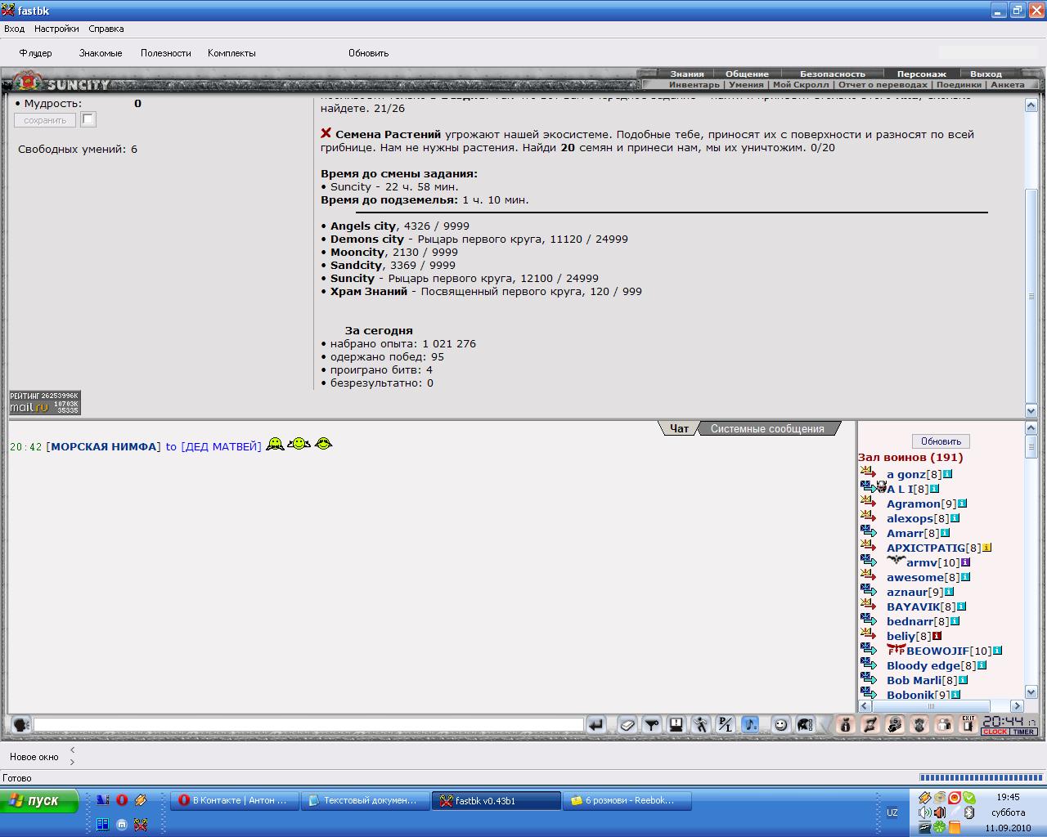Click the helmet list icon in chat bar

pyautogui.click(x=806, y=724)
